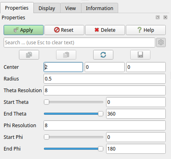Click the paste properties icon
The width and height of the screenshot is (171, 159).
pos(66,55)
